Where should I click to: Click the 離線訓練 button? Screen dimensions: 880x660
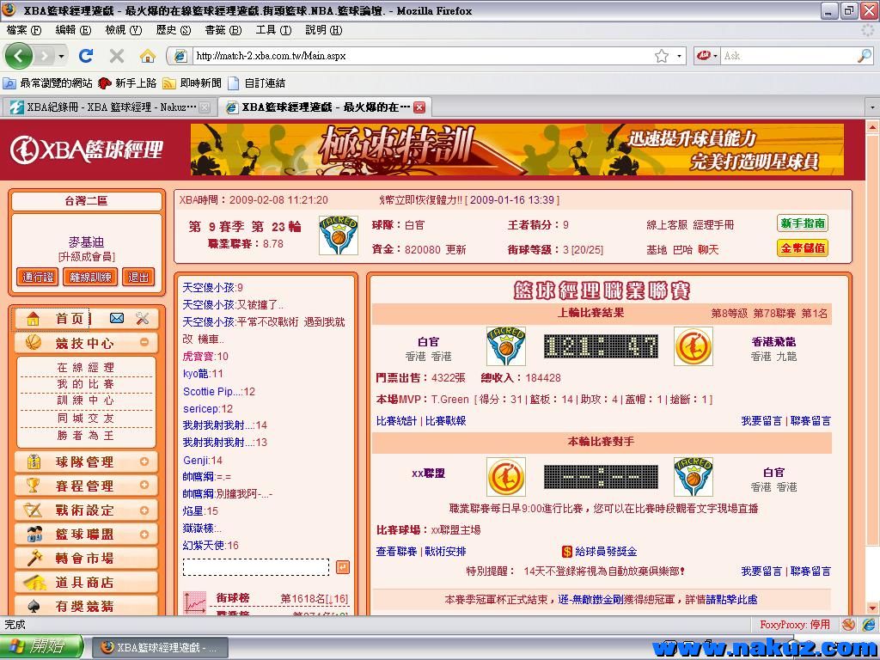(90, 277)
